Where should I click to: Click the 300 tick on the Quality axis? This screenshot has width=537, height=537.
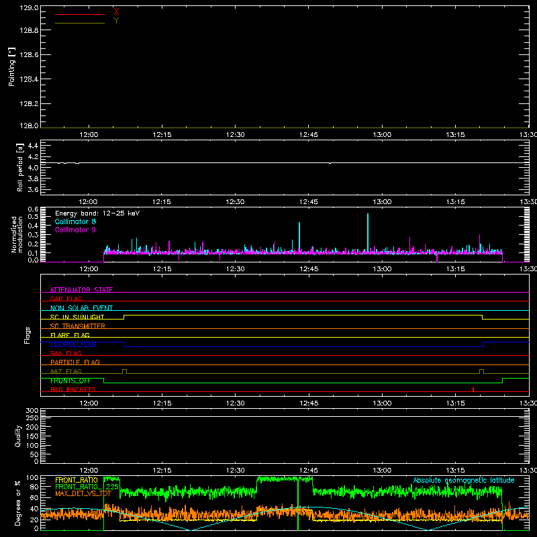click(x=32, y=411)
